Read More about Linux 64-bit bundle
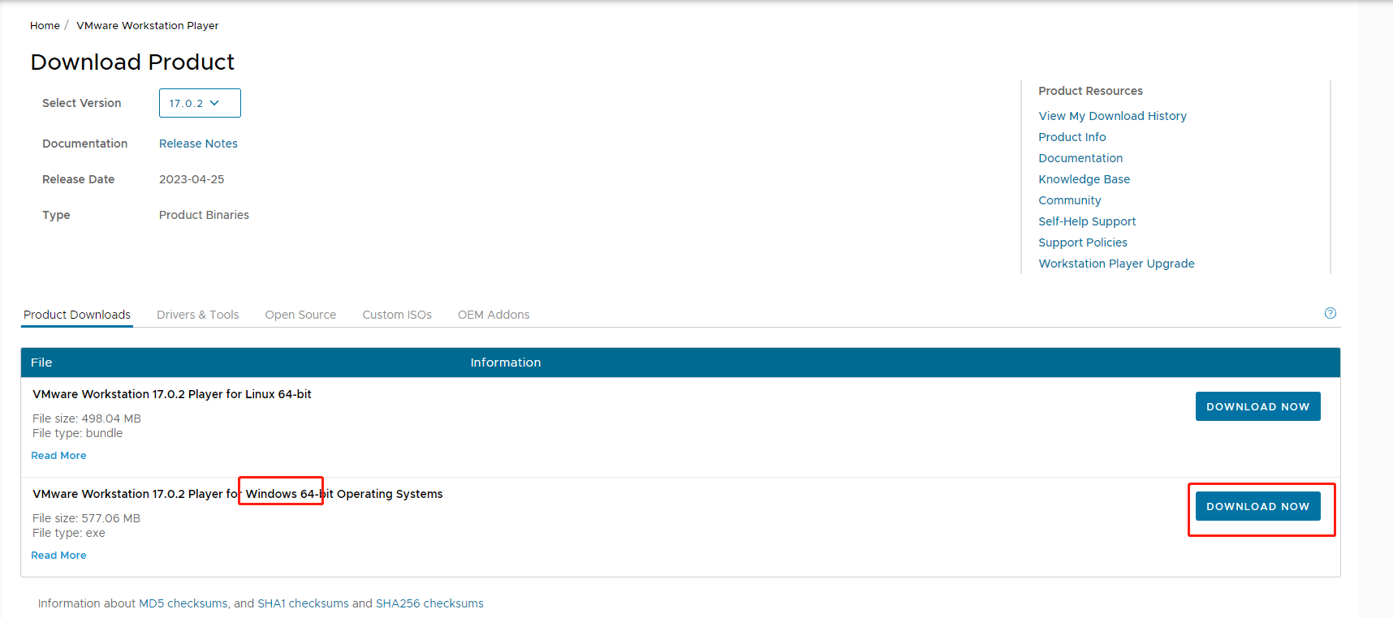The height and width of the screenshot is (618, 1393). pyautogui.click(x=58, y=456)
